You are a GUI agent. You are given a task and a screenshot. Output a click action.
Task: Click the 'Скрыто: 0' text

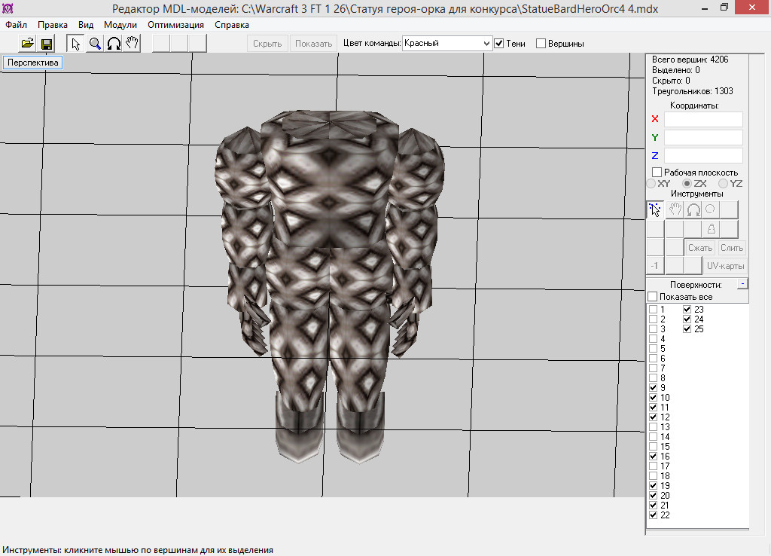[x=671, y=81]
